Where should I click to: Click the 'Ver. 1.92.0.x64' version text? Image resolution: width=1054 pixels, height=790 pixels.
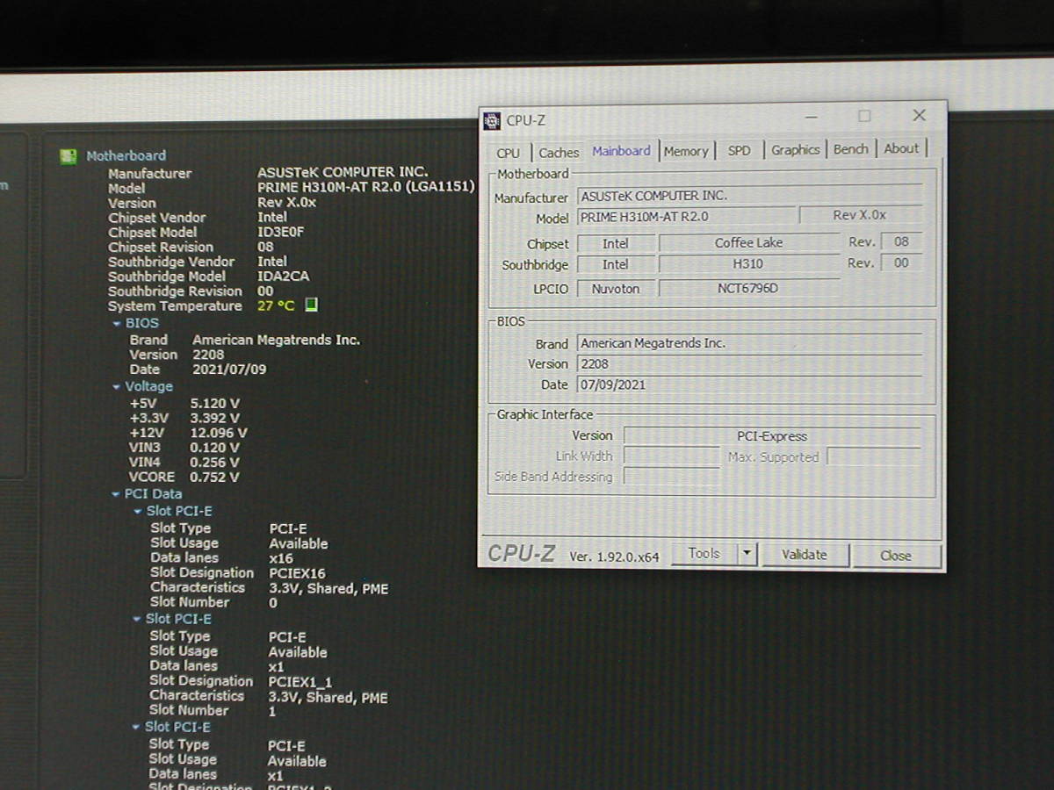click(614, 557)
